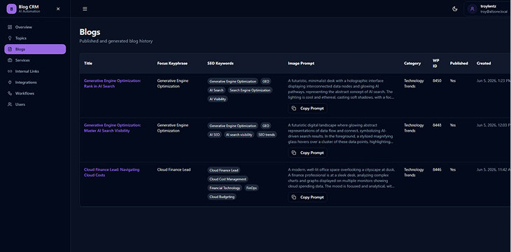
Task: Click the Title column header
Action: (x=88, y=63)
